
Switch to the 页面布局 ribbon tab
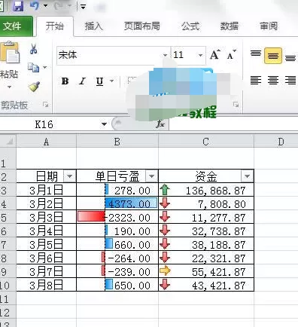pyautogui.click(x=142, y=26)
